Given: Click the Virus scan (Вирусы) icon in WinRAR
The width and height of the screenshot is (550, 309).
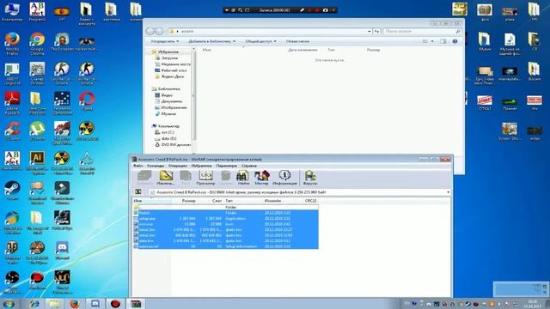Looking at the screenshot, I should 310,178.
